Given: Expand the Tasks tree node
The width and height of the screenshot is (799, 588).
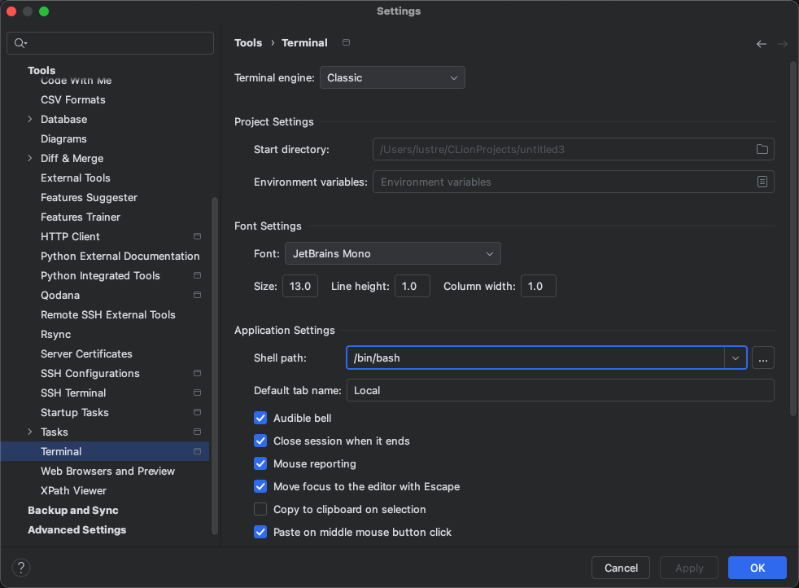Looking at the screenshot, I should point(29,432).
